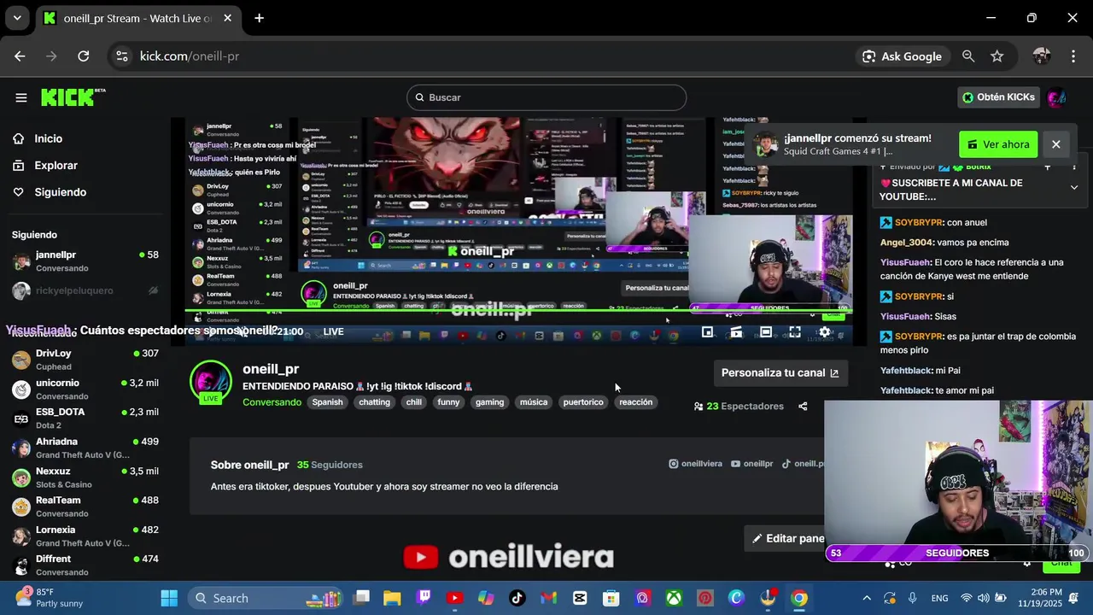Select the reacción tag
The height and width of the screenshot is (615, 1093).
[x=635, y=402]
